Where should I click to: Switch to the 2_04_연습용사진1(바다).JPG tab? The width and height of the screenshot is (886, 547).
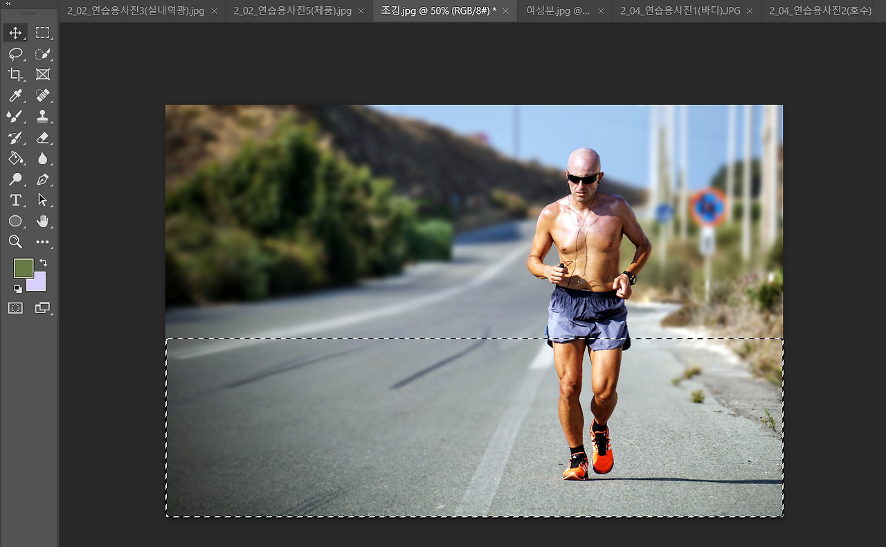click(x=680, y=11)
